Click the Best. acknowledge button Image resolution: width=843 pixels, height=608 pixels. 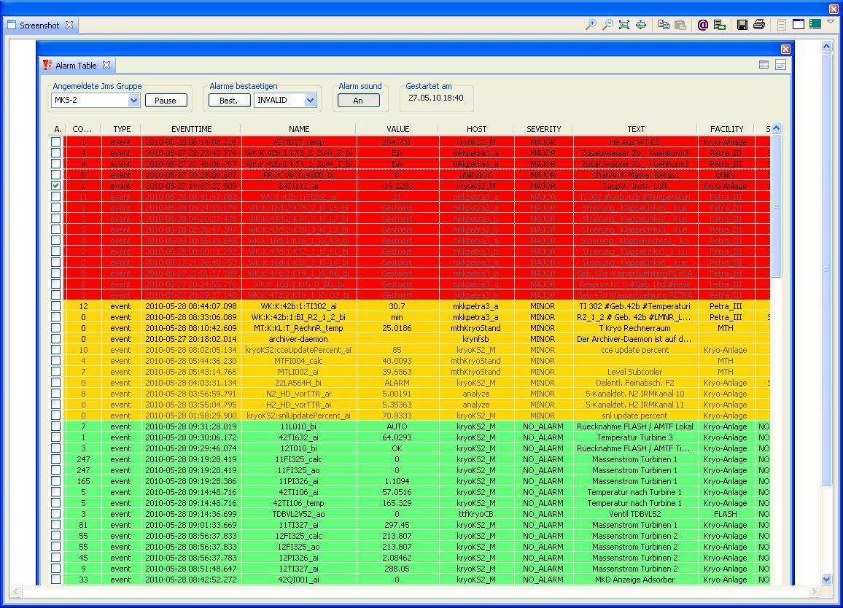229,101
